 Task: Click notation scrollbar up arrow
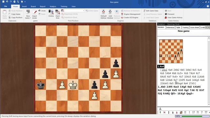pos(209,38)
